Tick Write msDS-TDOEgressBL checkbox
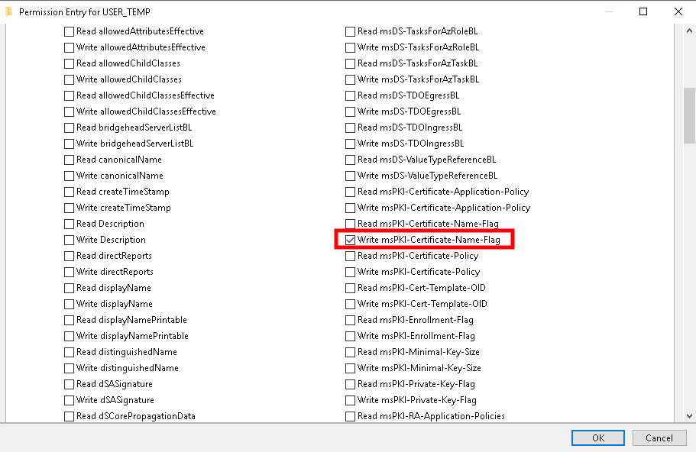 click(351, 111)
